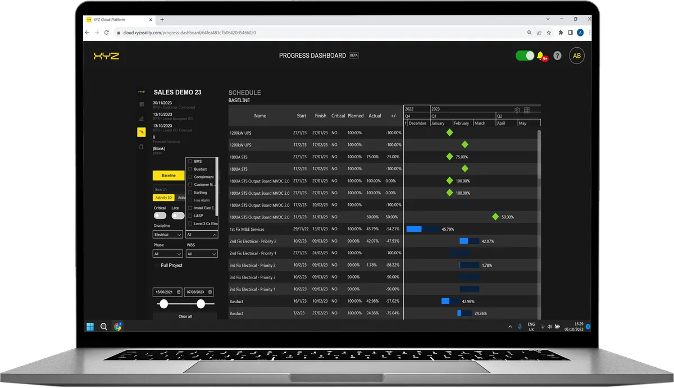Screen dimensions: 674x388
Task: Open ENG UK language indicator
Action: pyautogui.click(x=531, y=327)
